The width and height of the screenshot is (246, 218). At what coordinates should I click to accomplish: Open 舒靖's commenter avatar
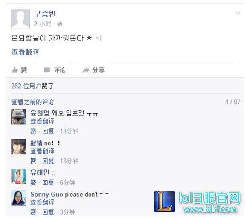19,146
